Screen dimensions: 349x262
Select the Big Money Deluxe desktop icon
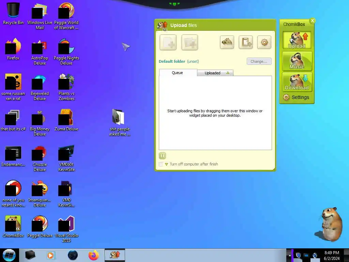point(40,122)
